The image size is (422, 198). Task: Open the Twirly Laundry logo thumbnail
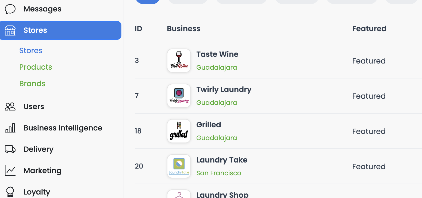tap(179, 96)
